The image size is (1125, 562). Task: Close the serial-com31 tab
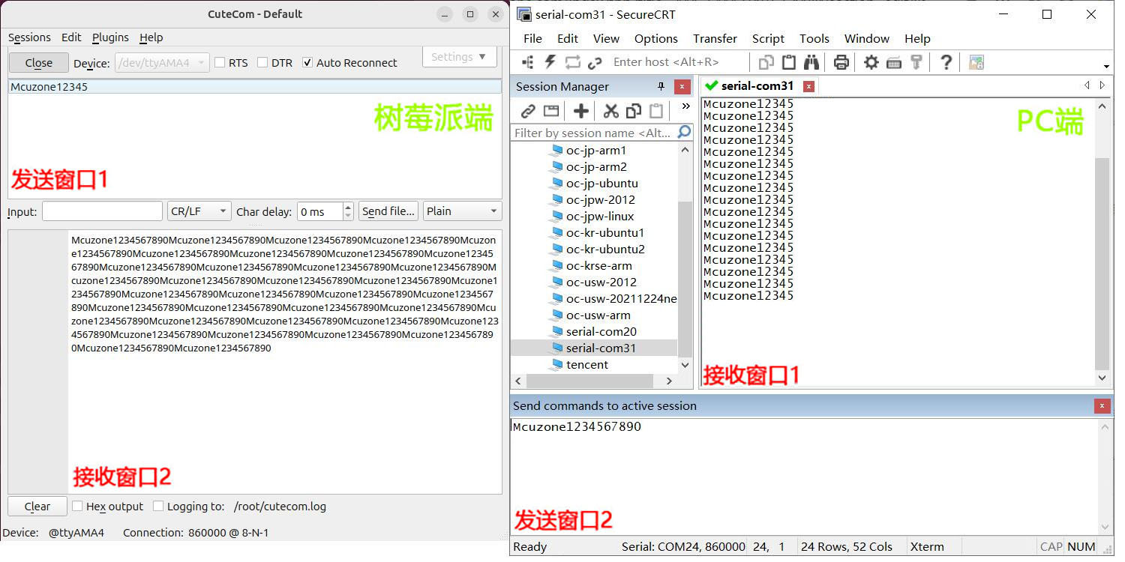[808, 86]
